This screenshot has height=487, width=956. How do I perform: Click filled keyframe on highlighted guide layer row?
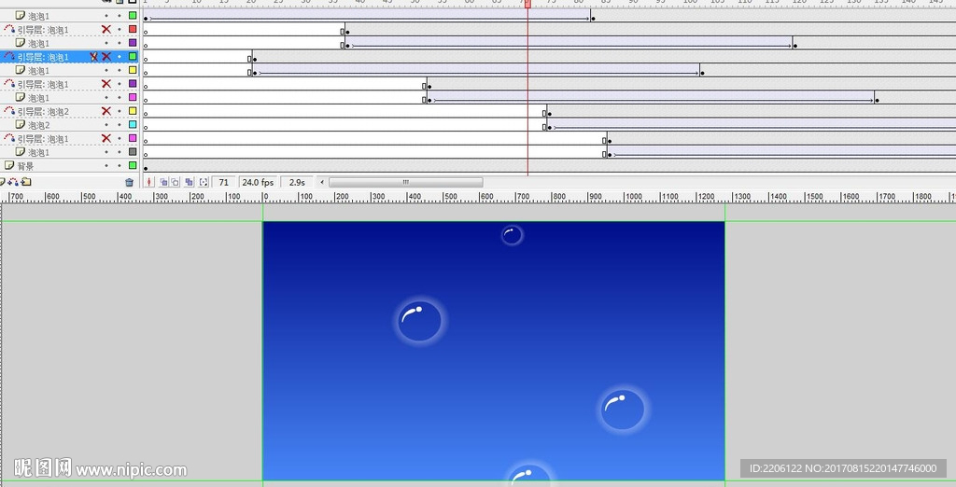(x=254, y=59)
